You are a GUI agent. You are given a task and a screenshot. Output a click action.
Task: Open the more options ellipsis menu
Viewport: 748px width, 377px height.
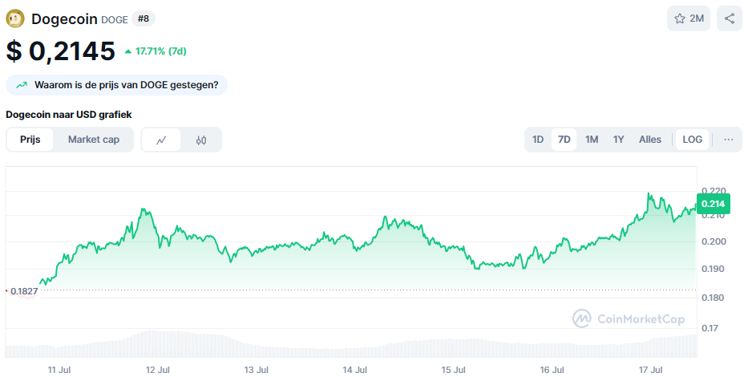coord(729,140)
